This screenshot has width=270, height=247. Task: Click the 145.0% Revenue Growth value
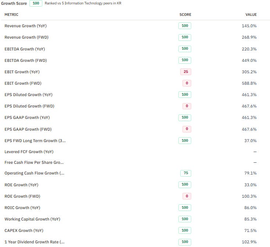coord(249,26)
